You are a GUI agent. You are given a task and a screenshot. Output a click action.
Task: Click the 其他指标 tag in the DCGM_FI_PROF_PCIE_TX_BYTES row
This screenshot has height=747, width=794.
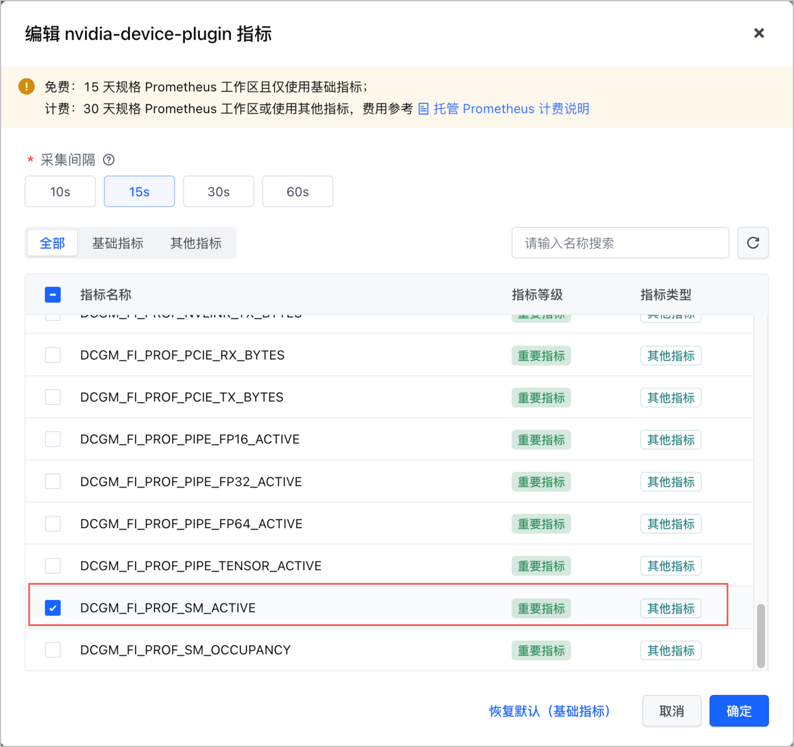[x=671, y=398]
